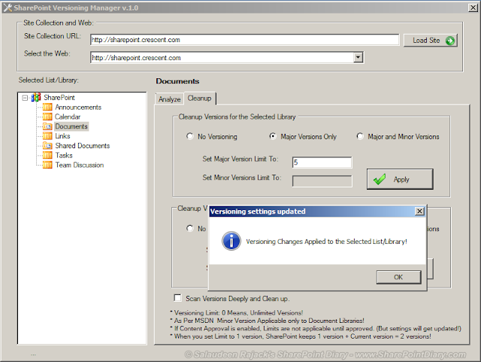Select the No Versioning radio button
The height and width of the screenshot is (362, 481).
click(190, 136)
